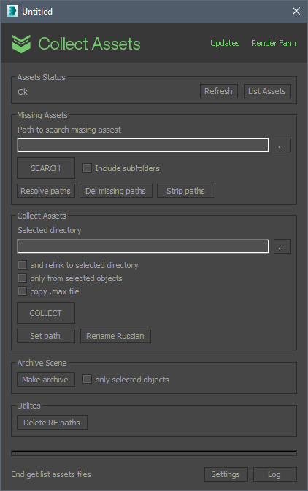
Task: Click Resolve paths button
Action: 46,191
